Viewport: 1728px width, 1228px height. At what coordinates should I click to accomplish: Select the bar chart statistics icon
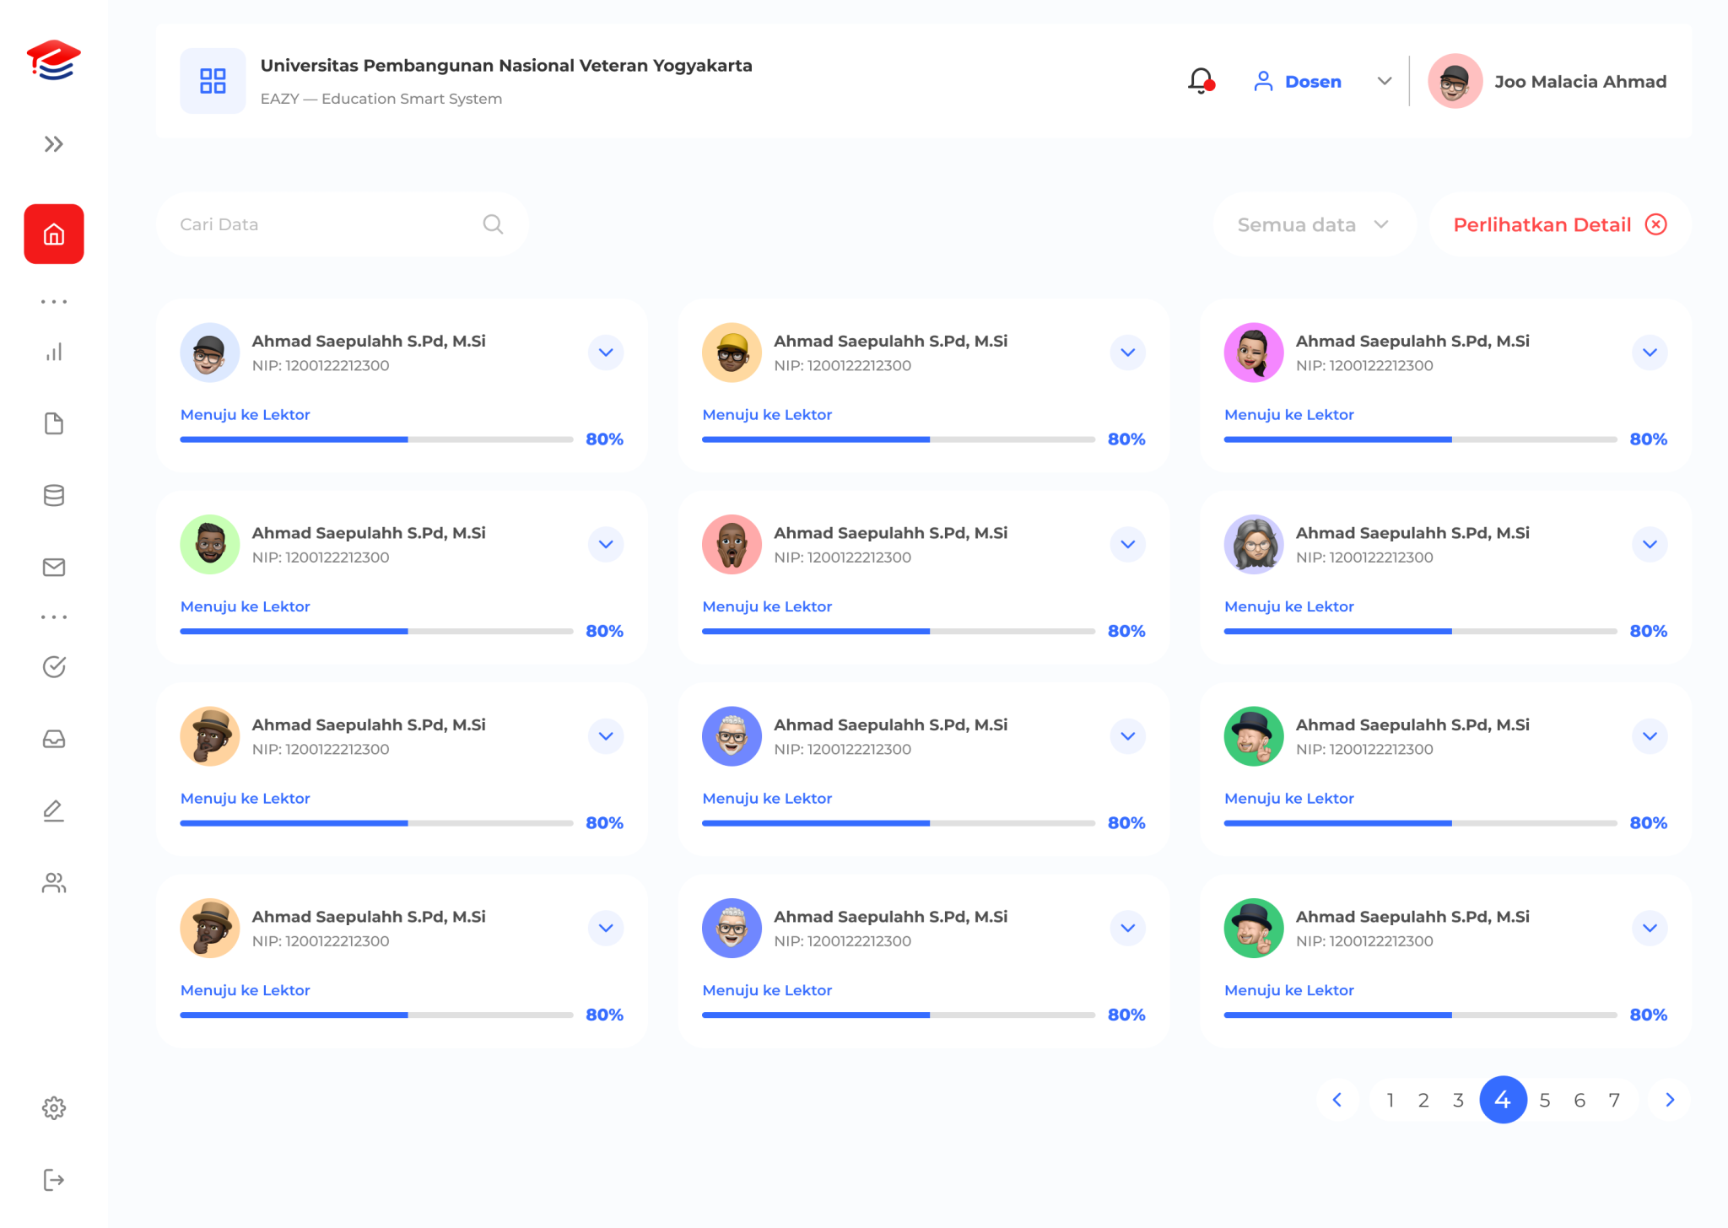[x=54, y=353]
